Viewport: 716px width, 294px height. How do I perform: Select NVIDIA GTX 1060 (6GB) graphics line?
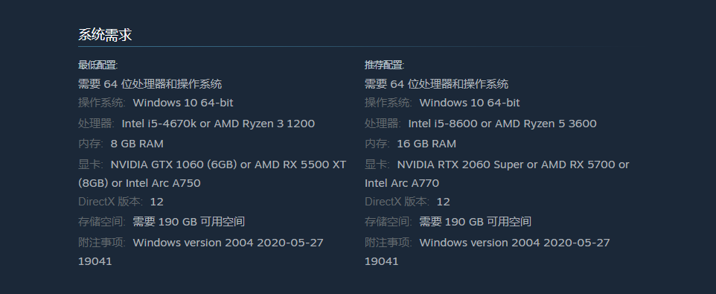coord(212,164)
